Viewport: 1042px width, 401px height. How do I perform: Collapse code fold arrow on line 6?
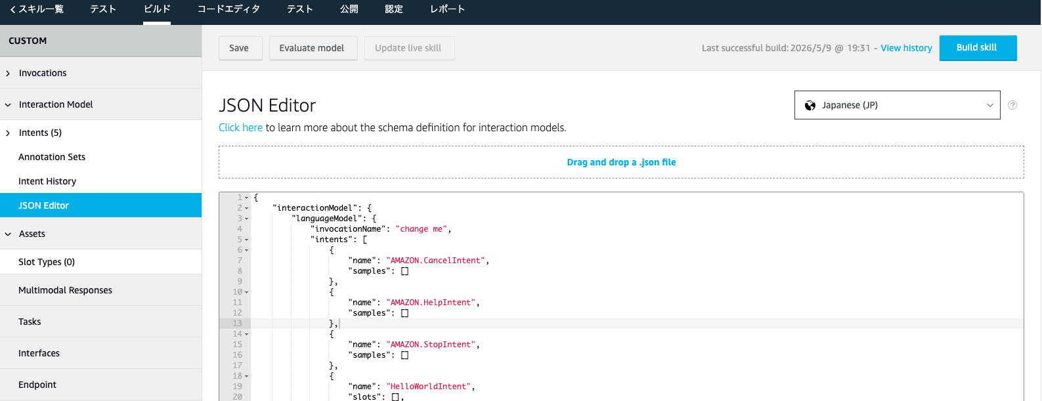click(x=247, y=250)
